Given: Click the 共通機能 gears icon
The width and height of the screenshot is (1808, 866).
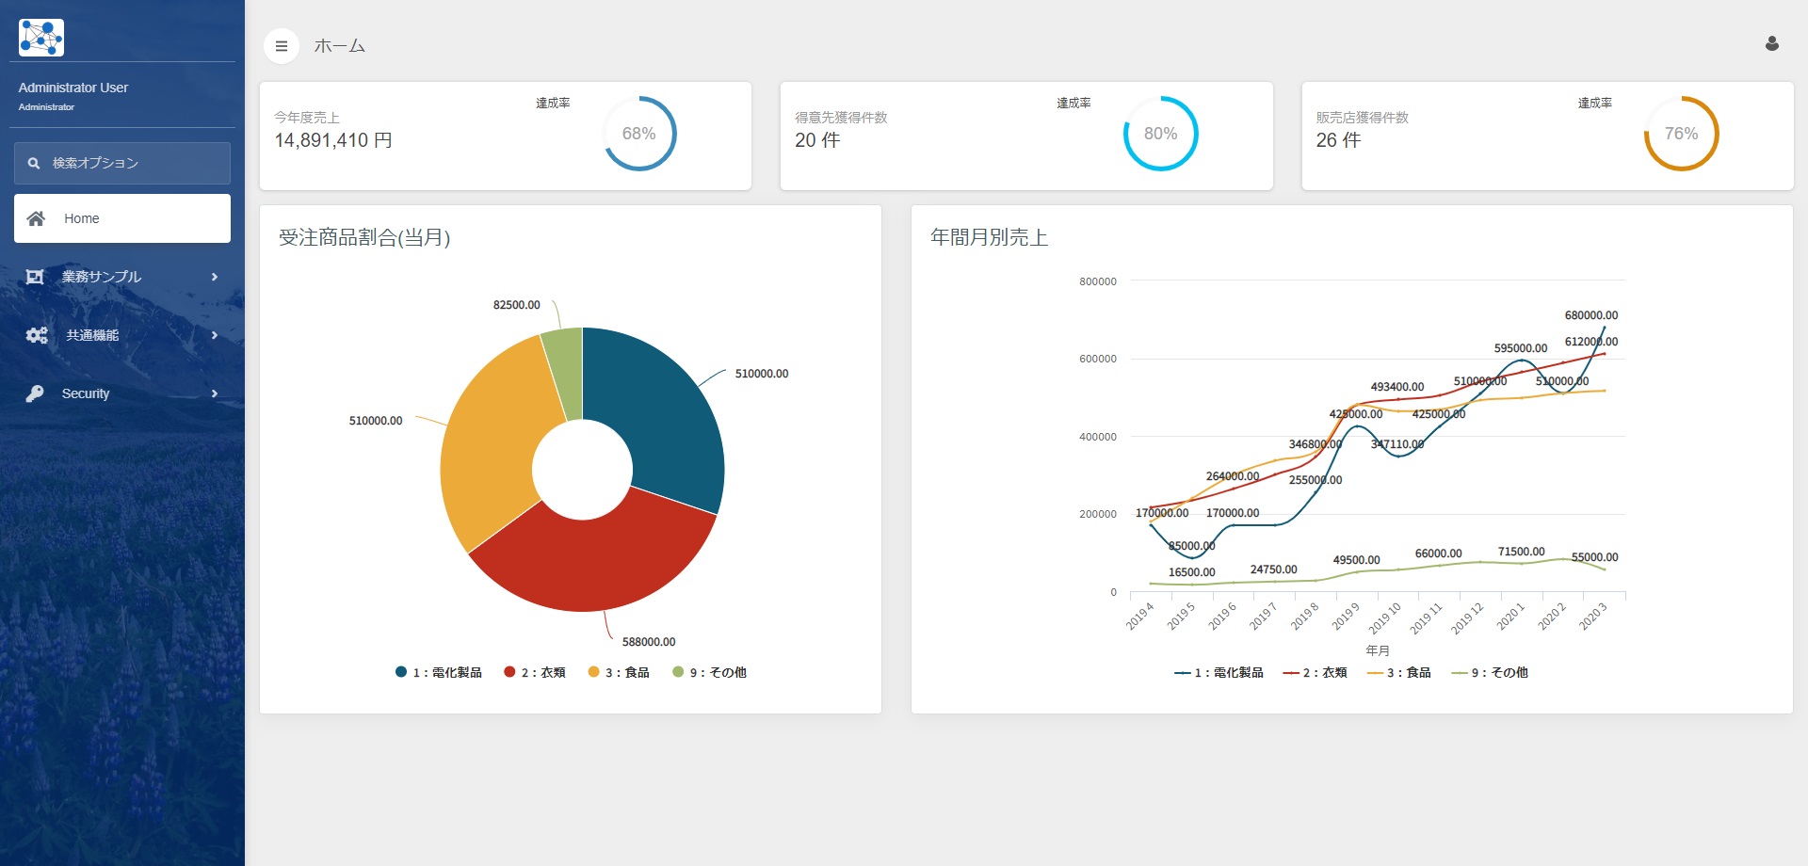Looking at the screenshot, I should pyautogui.click(x=37, y=335).
